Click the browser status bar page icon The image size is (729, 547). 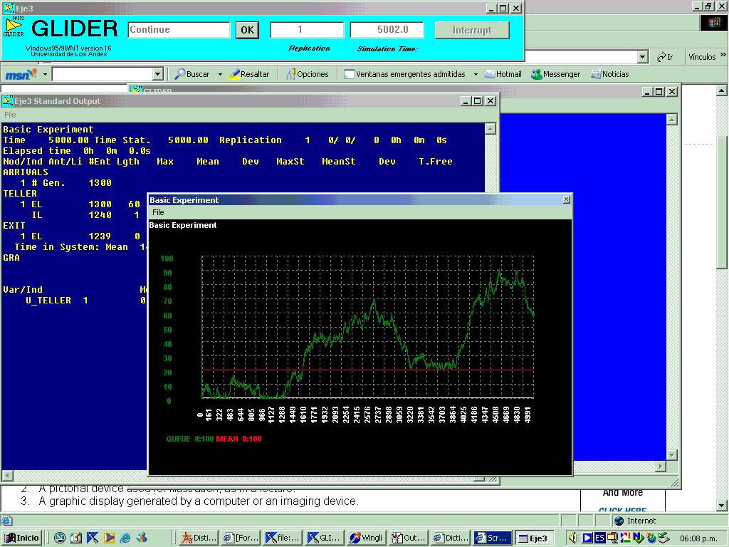[x=6, y=521]
